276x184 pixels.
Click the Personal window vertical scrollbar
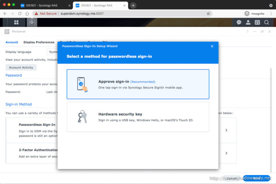(271, 120)
